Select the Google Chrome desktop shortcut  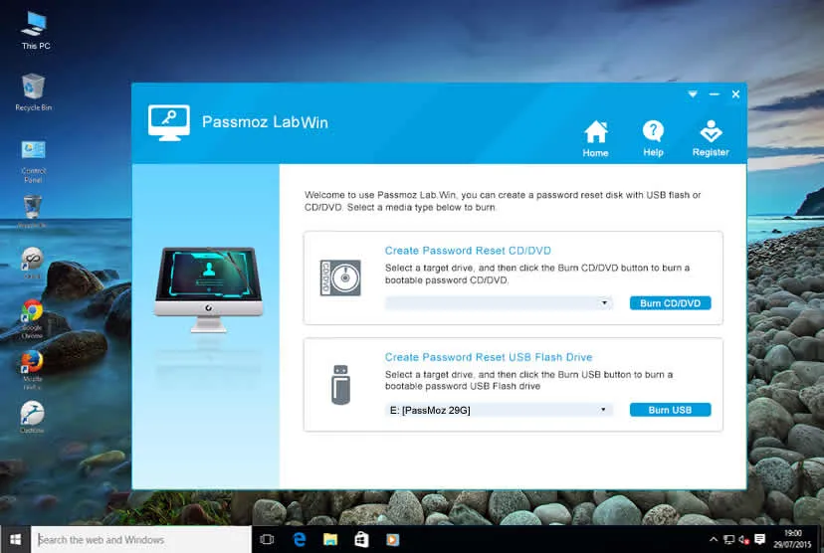[x=32, y=319]
